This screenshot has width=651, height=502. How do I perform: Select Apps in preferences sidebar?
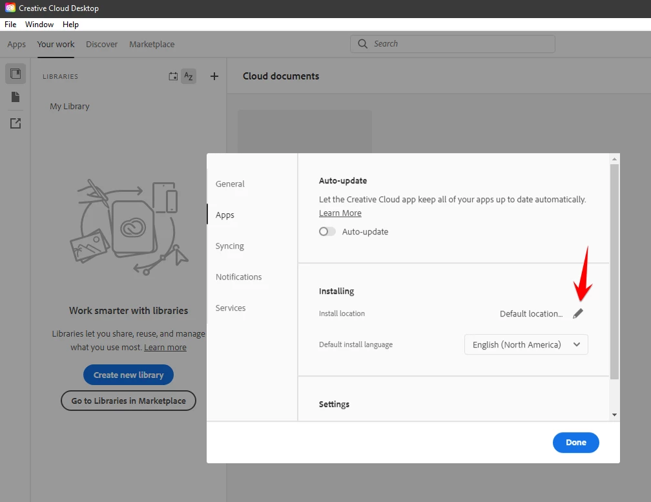pyautogui.click(x=225, y=215)
